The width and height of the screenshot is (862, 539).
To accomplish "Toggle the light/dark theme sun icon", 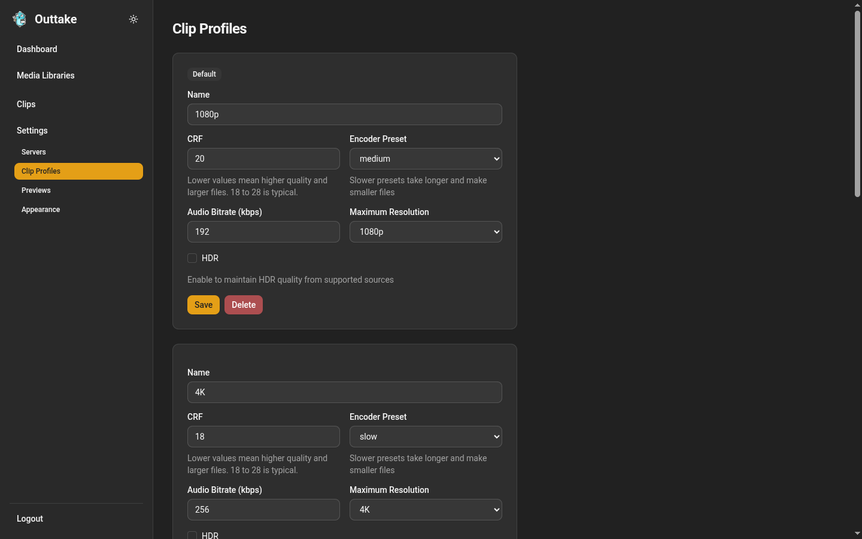I will [133, 19].
